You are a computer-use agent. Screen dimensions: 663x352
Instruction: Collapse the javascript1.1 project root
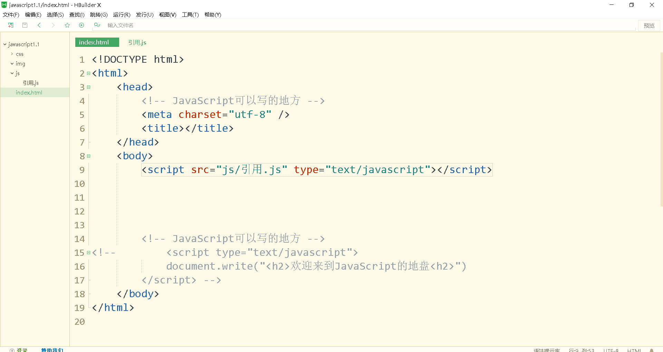click(x=4, y=44)
